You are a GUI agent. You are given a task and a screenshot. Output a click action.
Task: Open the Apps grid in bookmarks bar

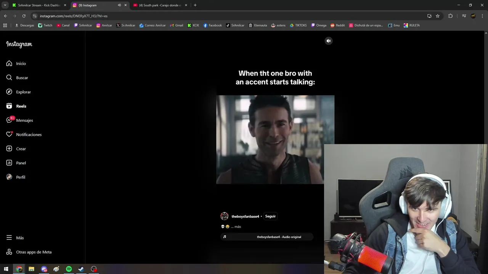point(5,25)
